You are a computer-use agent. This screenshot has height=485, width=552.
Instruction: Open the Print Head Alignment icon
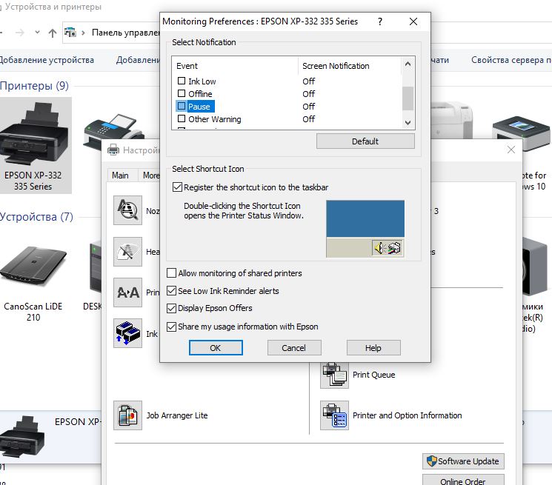(127, 292)
